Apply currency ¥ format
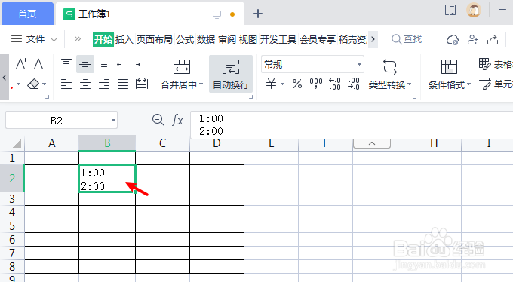The height and width of the screenshot is (282, 513). pos(271,84)
